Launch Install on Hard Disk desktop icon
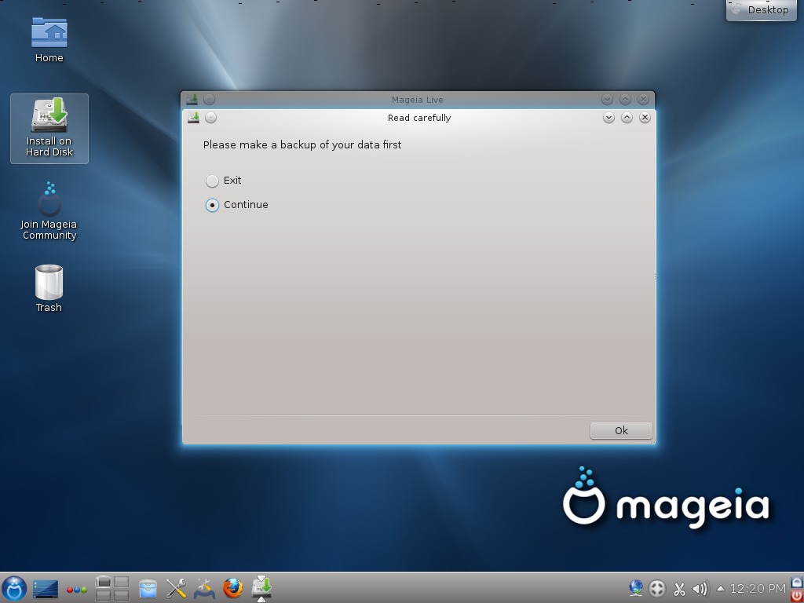 (49, 128)
